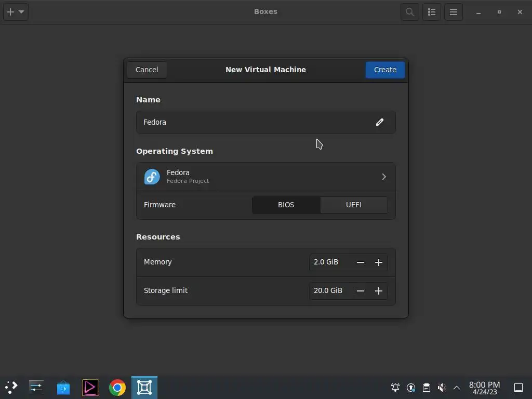
Task: Open the new machine plus dropdown in the header
Action: coord(16,12)
